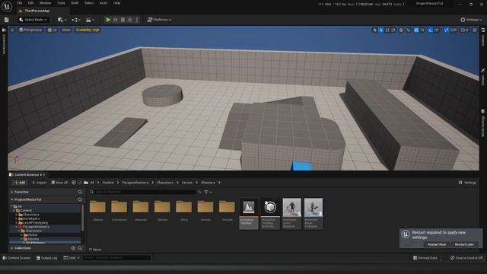Open the Window menu

45,3
